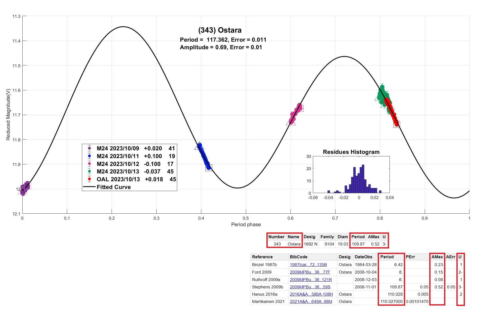The height and width of the screenshot is (312, 477).
Task: Select the (343) Ostara plot title
Action: coord(220,30)
